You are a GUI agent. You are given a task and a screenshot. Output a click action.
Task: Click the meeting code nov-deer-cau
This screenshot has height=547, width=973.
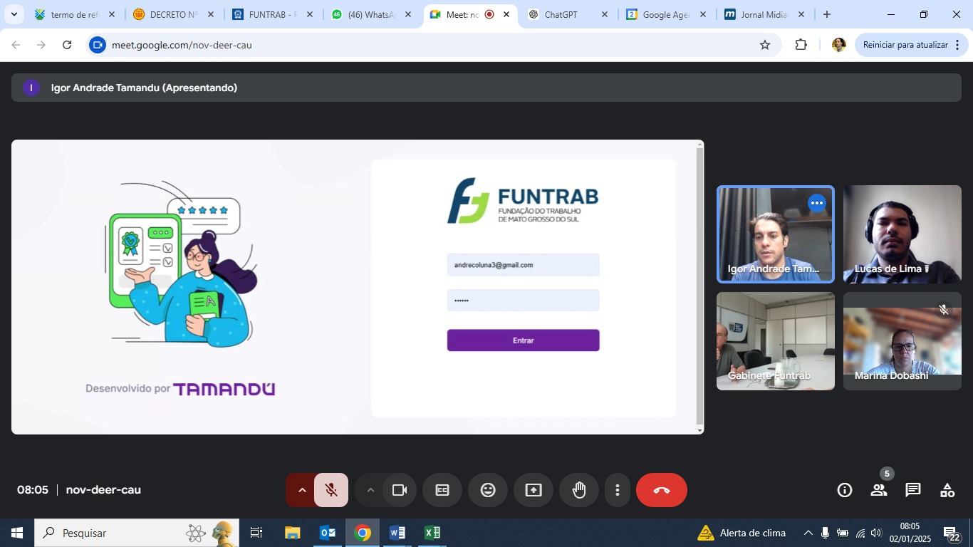[x=103, y=490]
